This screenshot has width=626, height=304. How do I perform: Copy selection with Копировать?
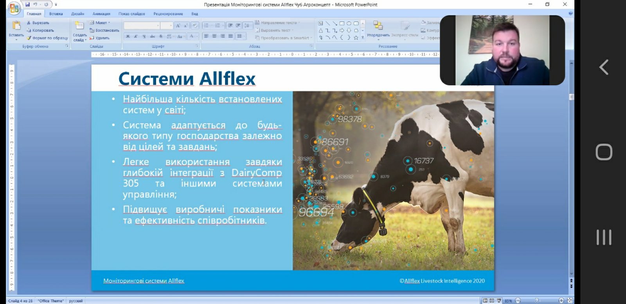point(40,30)
